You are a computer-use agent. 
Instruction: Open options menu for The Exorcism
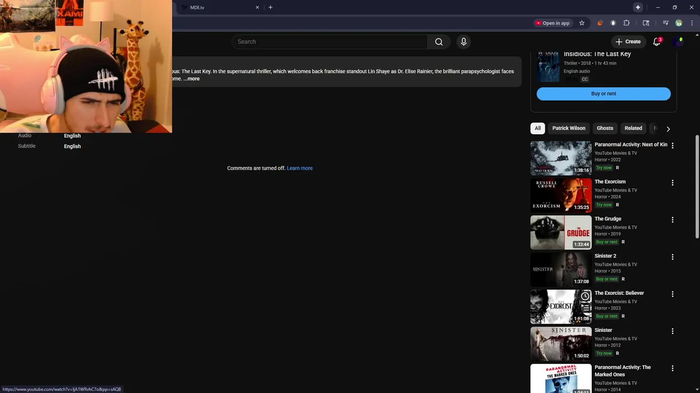coord(673,182)
